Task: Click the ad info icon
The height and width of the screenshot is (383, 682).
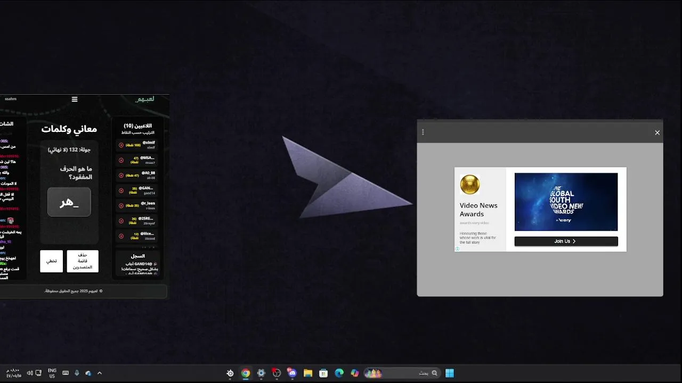Action: coord(457,249)
